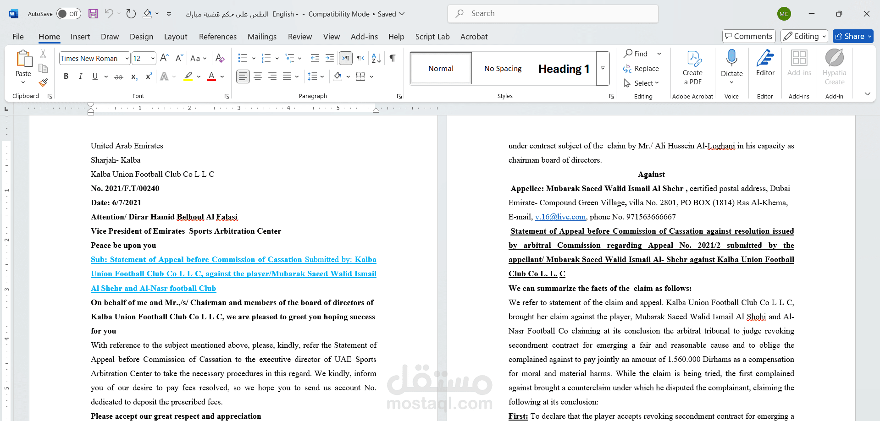Viewport: 880px width, 421px height.
Task: Apply the Normal style
Action: coord(441,68)
